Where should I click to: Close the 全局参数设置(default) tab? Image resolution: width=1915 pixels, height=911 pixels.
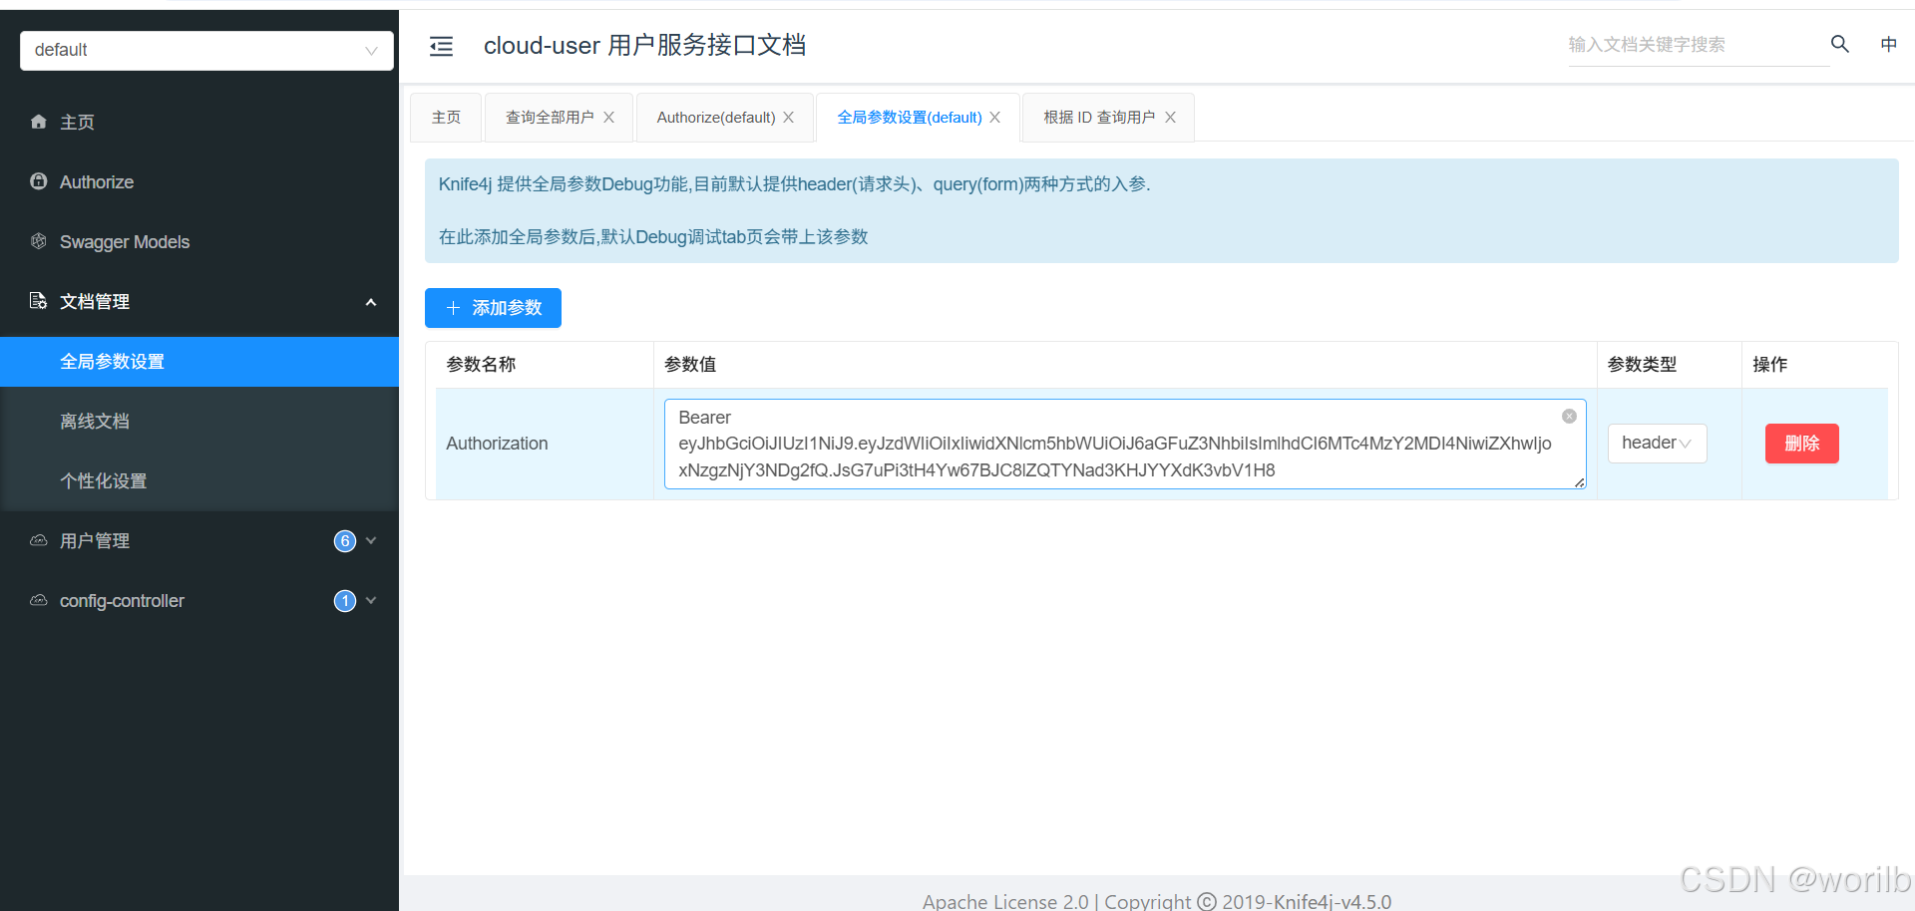coord(994,118)
